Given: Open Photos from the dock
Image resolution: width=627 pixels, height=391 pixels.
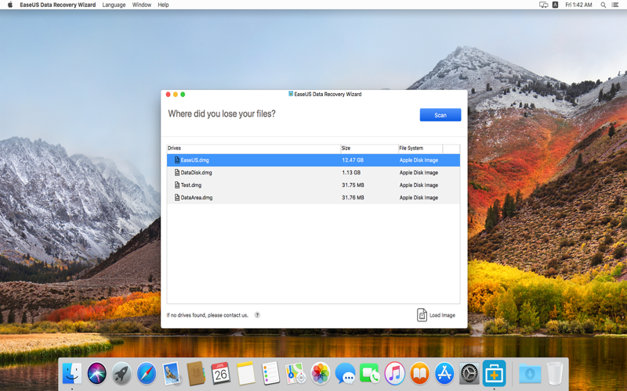Looking at the screenshot, I should [321, 373].
